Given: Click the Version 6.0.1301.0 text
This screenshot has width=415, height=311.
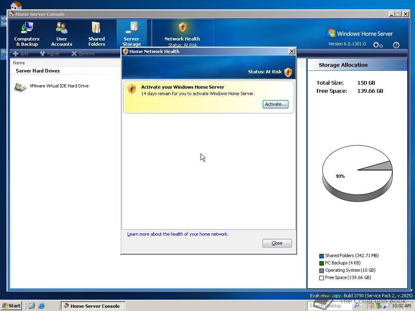Looking at the screenshot, I should point(347,44).
